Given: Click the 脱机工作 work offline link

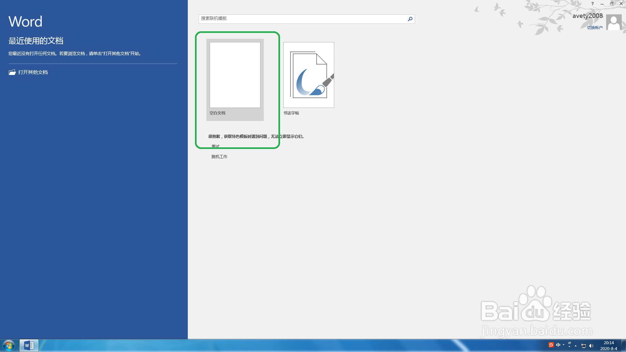Looking at the screenshot, I should [219, 157].
